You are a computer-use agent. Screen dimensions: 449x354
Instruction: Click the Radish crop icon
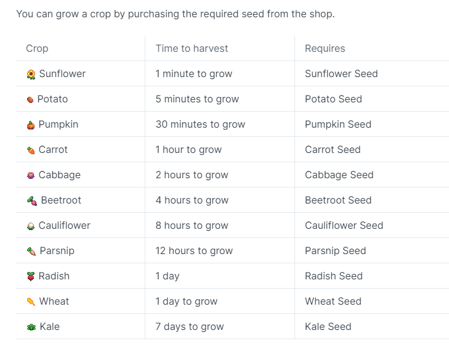point(31,277)
